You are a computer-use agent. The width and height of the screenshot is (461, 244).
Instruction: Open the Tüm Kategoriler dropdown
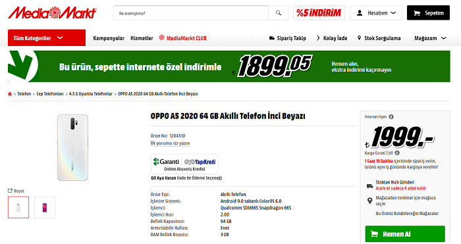point(47,38)
